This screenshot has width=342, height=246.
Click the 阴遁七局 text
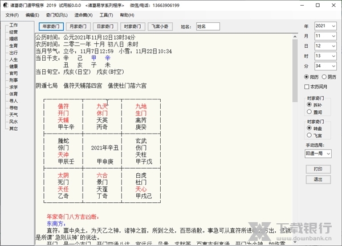47,86
